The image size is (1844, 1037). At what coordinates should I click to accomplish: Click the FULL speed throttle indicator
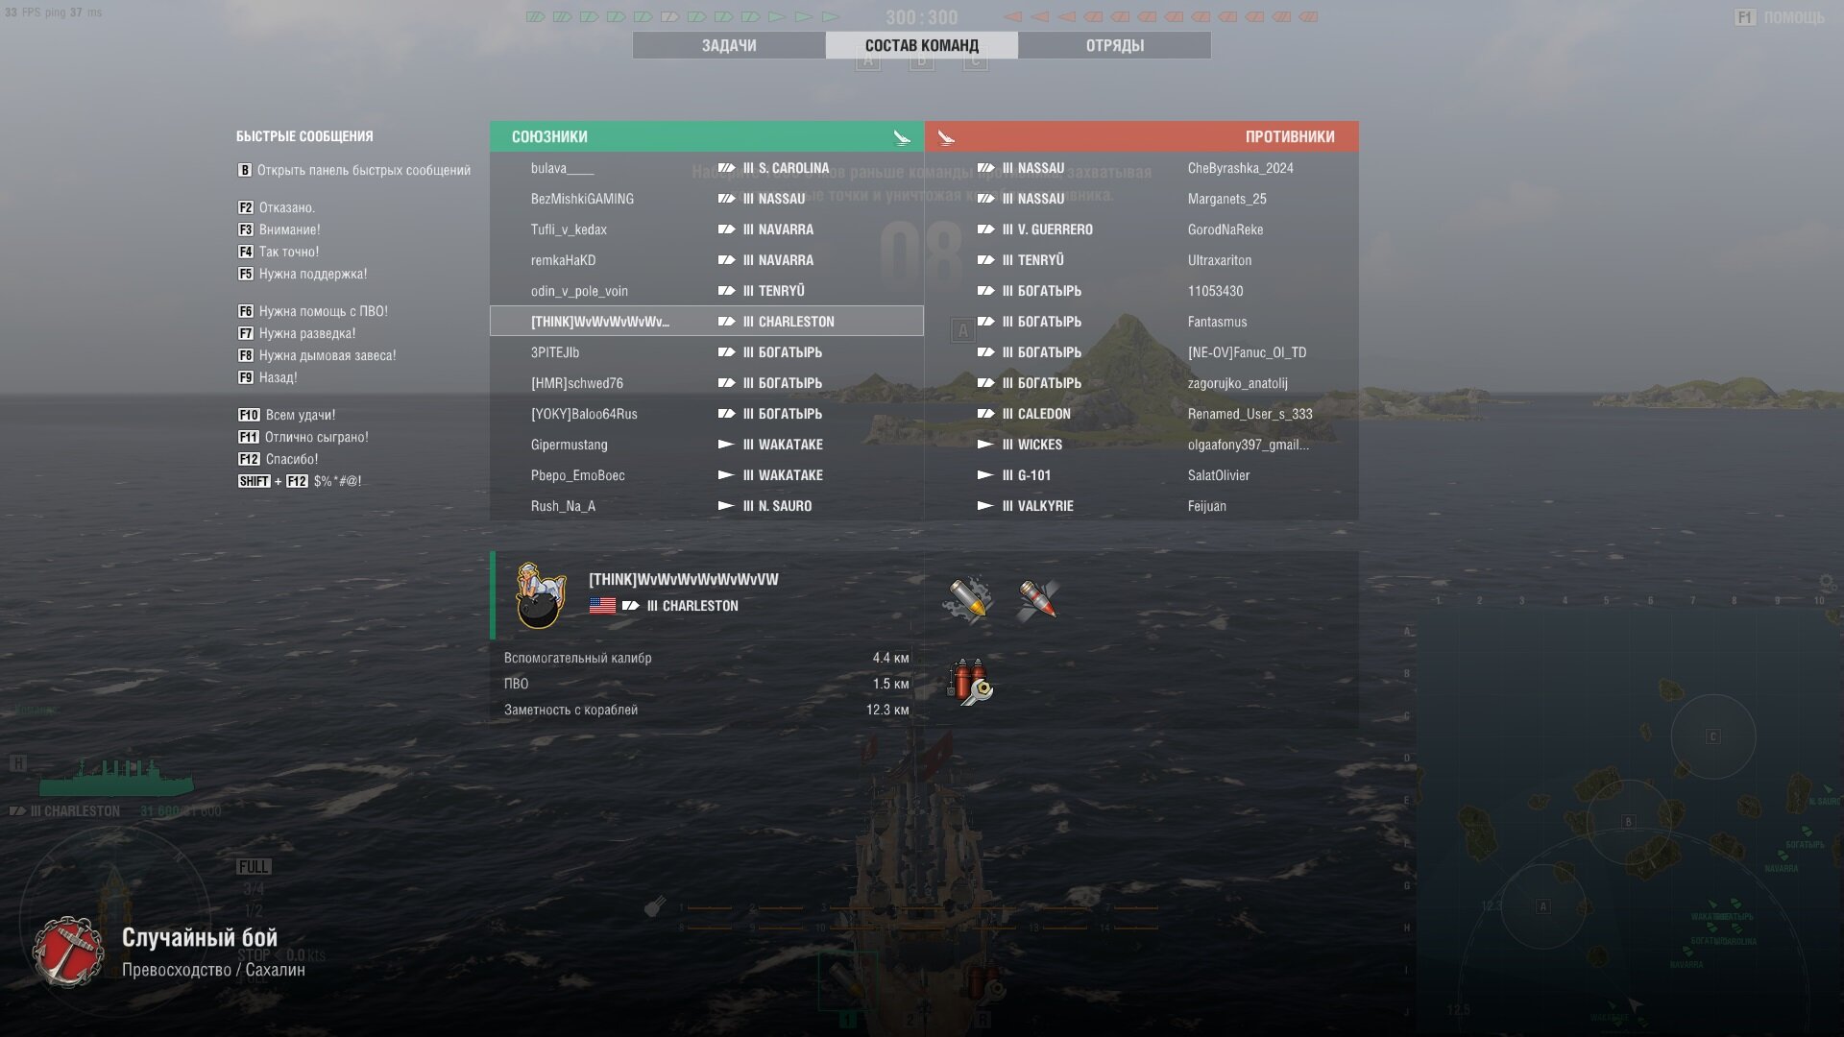point(254,867)
